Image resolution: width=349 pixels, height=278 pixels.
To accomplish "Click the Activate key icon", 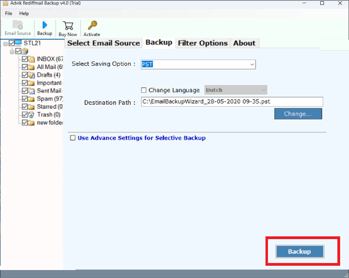I will (92, 25).
